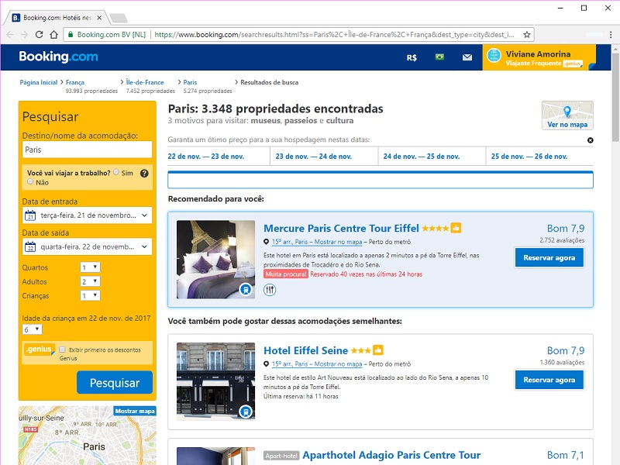Select Sim for traveling for work
The height and width of the screenshot is (465, 620).
pyautogui.click(x=115, y=172)
